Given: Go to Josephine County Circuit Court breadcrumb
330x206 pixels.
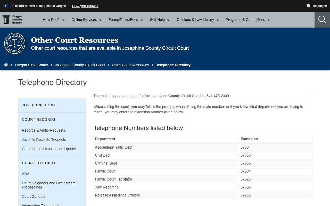Looking at the screenshot, I should pyautogui.click(x=80, y=65).
